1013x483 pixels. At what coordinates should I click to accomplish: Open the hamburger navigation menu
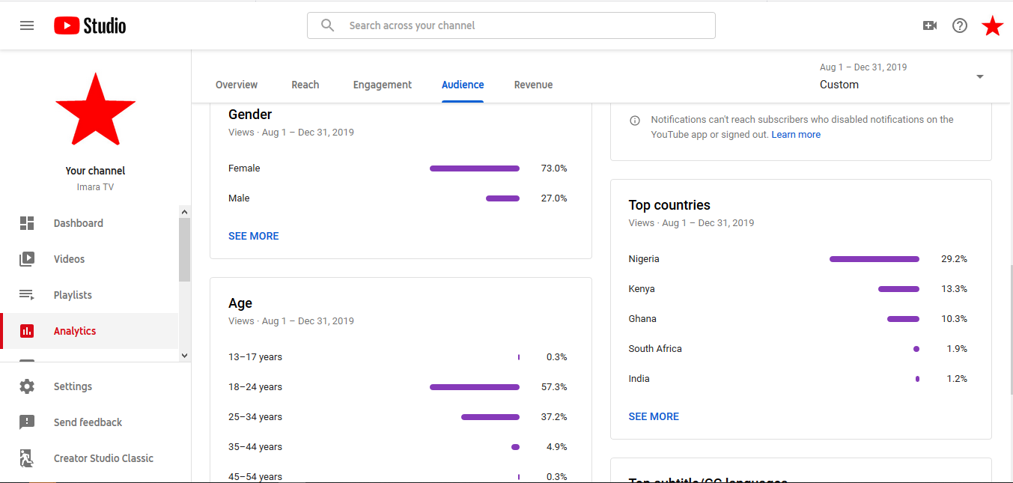coord(27,25)
